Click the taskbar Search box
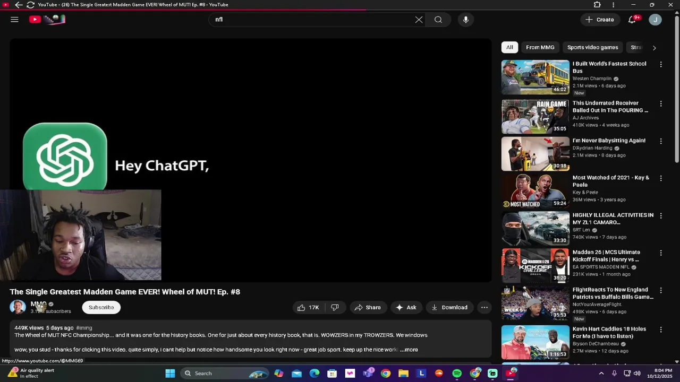The width and height of the screenshot is (680, 382). point(224,374)
